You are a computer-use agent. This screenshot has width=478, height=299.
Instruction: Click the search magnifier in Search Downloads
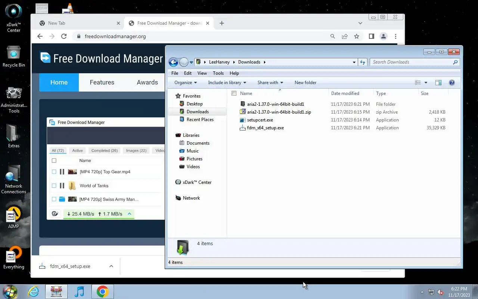click(455, 62)
